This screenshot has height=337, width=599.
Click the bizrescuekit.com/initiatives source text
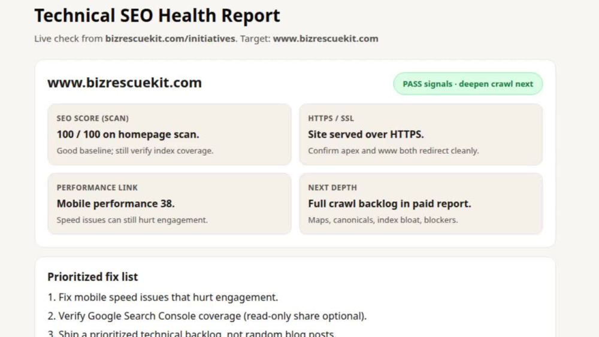[x=170, y=39]
